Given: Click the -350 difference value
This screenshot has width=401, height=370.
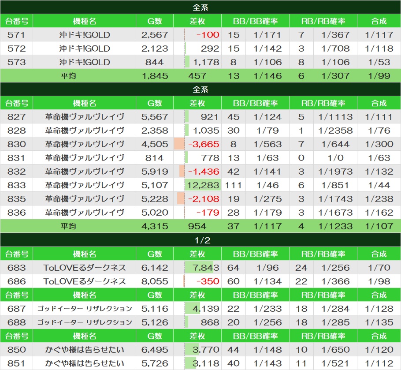Looking at the screenshot, I should click(x=208, y=281).
